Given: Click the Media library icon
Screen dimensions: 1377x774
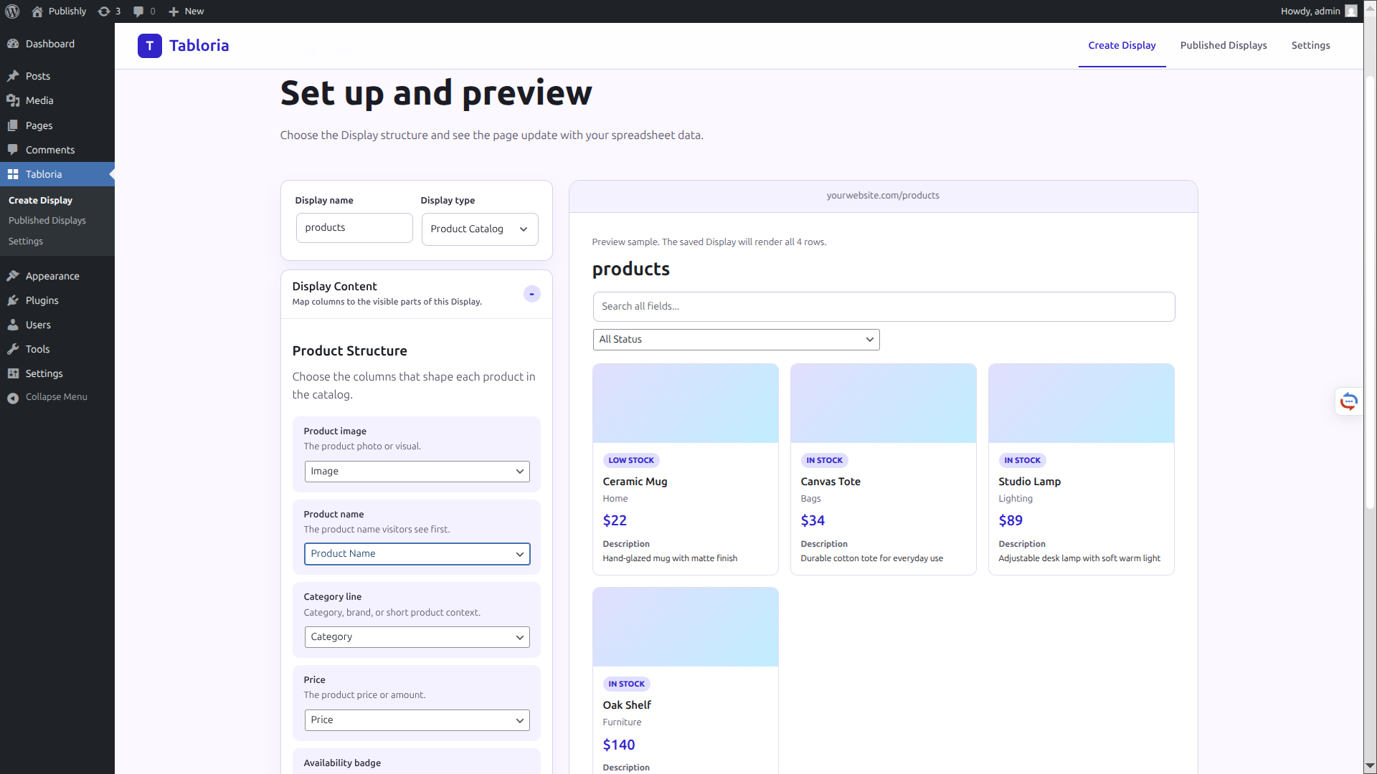Looking at the screenshot, I should coord(13,100).
